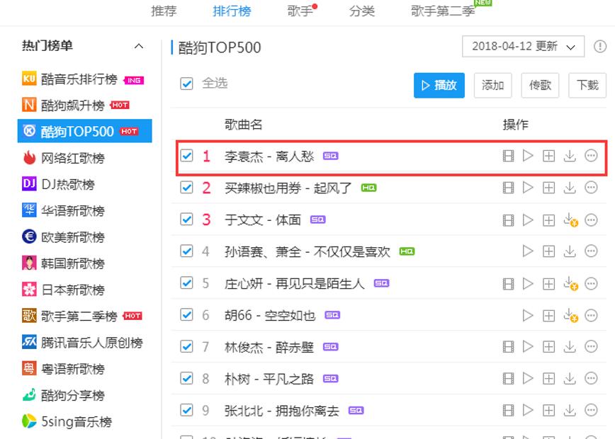This screenshot has width=615, height=439.
Task: Open the 分类 tab
Action: 362,11
